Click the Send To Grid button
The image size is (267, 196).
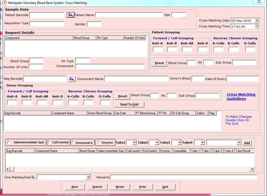pos(129,104)
